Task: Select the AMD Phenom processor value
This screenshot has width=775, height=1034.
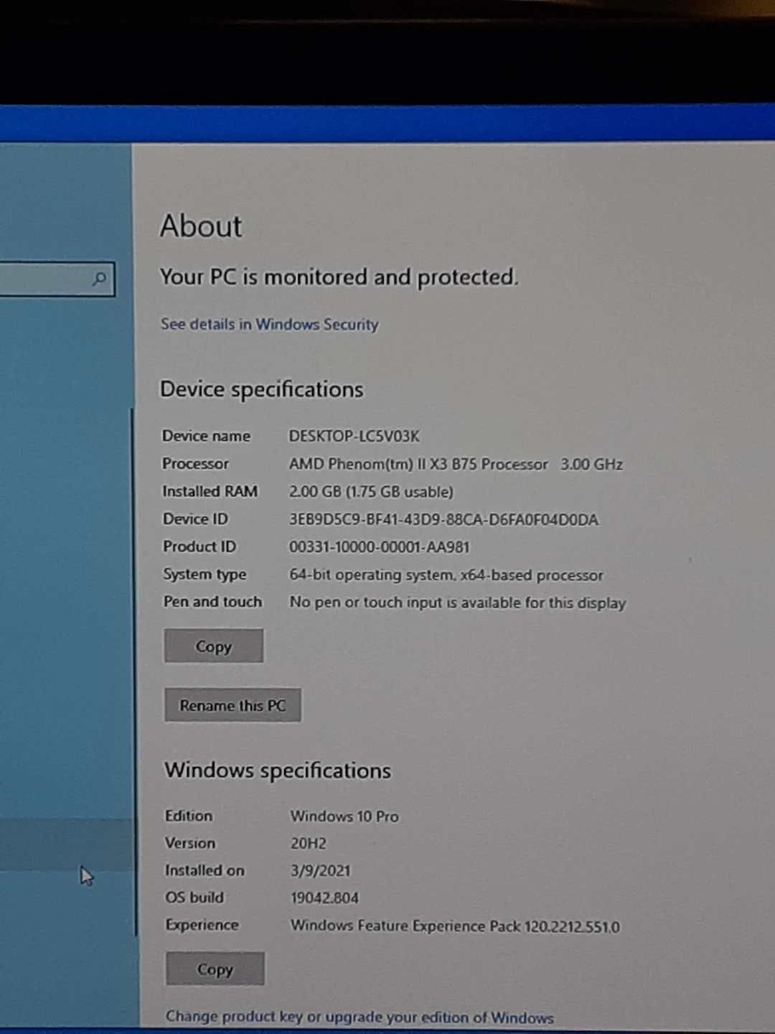Action: point(456,465)
